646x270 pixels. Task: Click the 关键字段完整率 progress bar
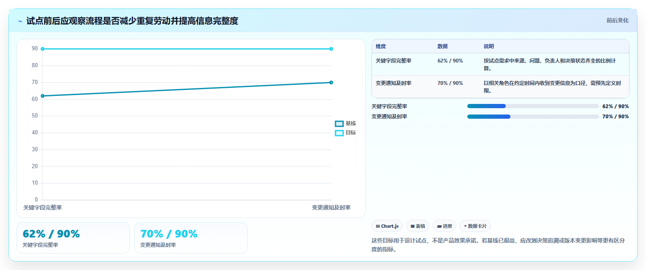[533, 106]
